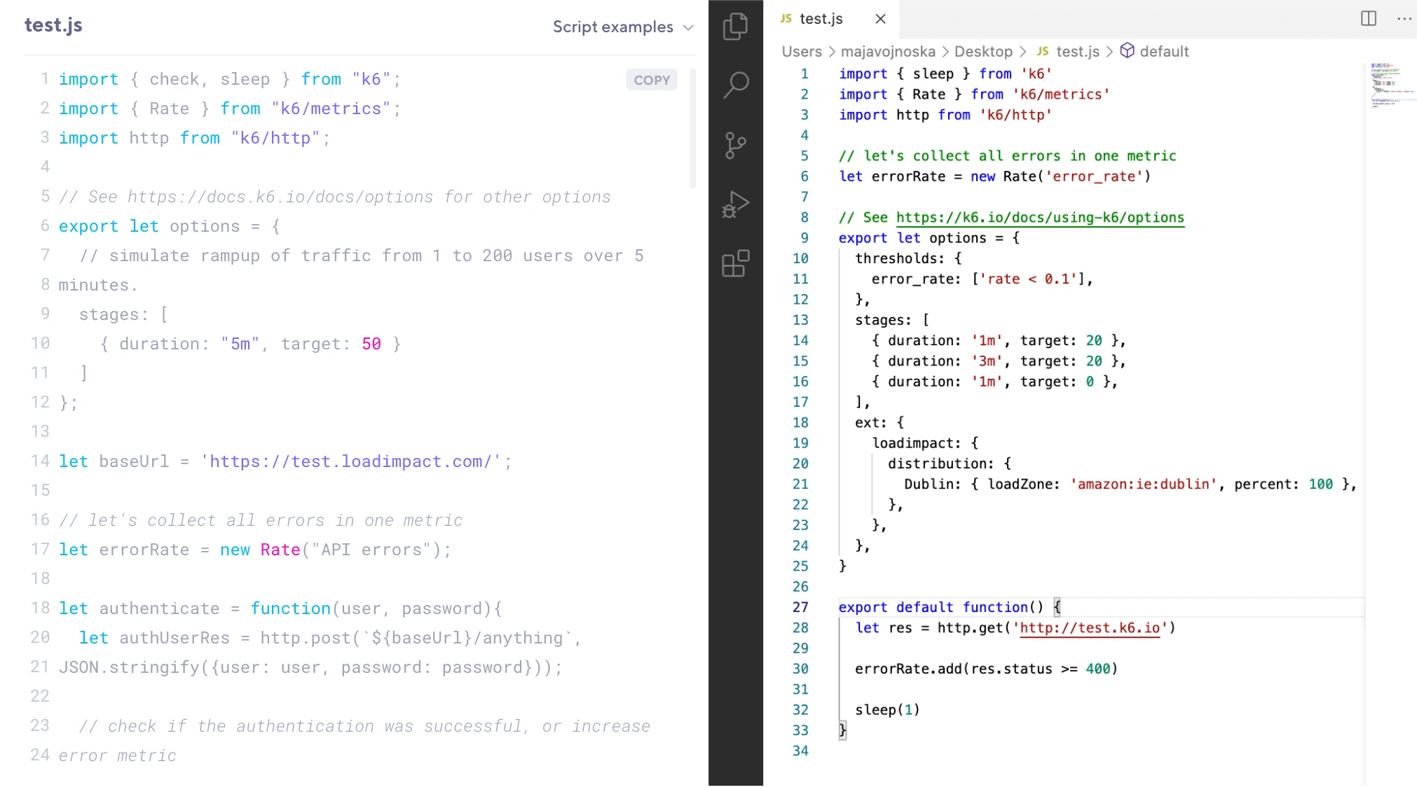Viewport: 1417px width, 787px height.
Task: Close the test.js editor tab
Action: click(x=879, y=19)
